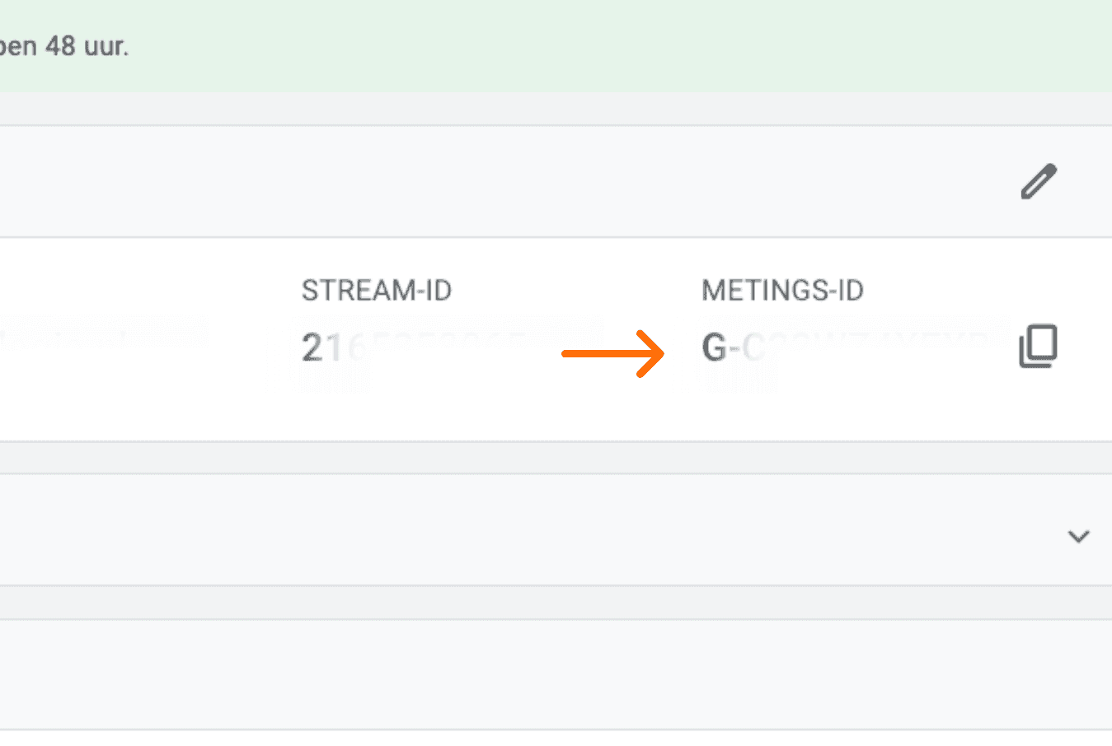The width and height of the screenshot is (1112, 746).
Task: Click the gray divider above the bottom panel
Action: click(x=495, y=603)
